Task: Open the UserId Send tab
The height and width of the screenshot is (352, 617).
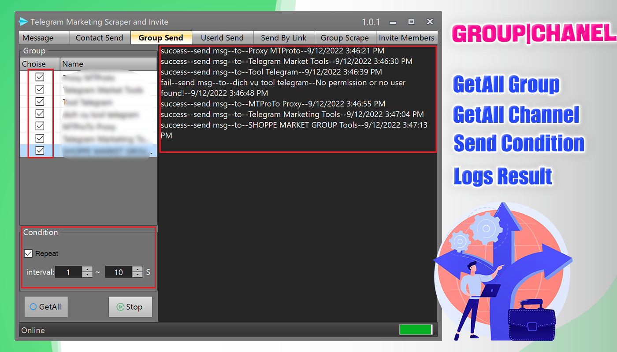Action: coord(222,38)
